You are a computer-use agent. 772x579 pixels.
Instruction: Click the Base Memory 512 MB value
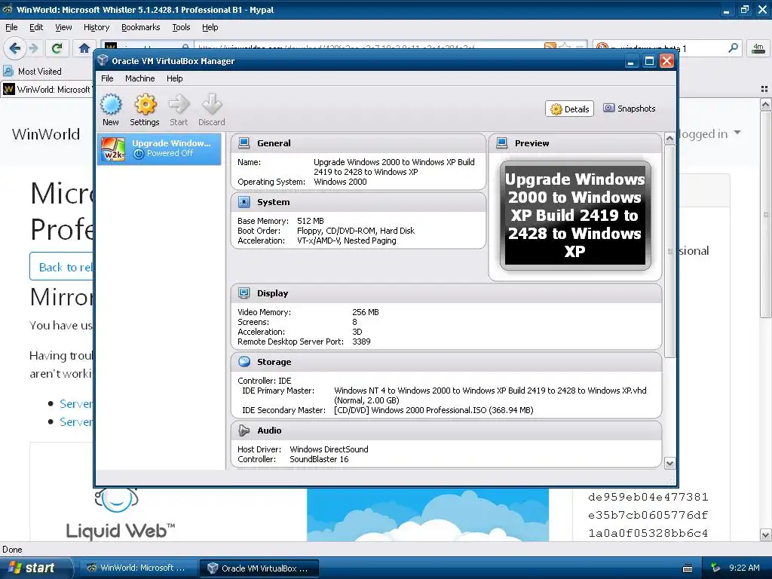click(311, 221)
